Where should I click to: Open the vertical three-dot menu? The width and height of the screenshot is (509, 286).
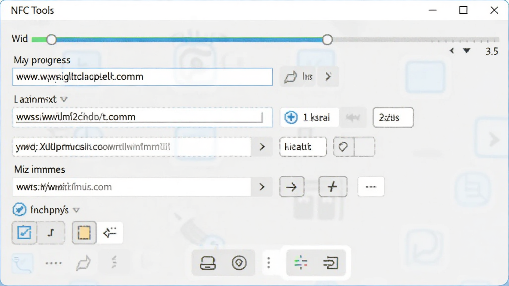pos(269,263)
